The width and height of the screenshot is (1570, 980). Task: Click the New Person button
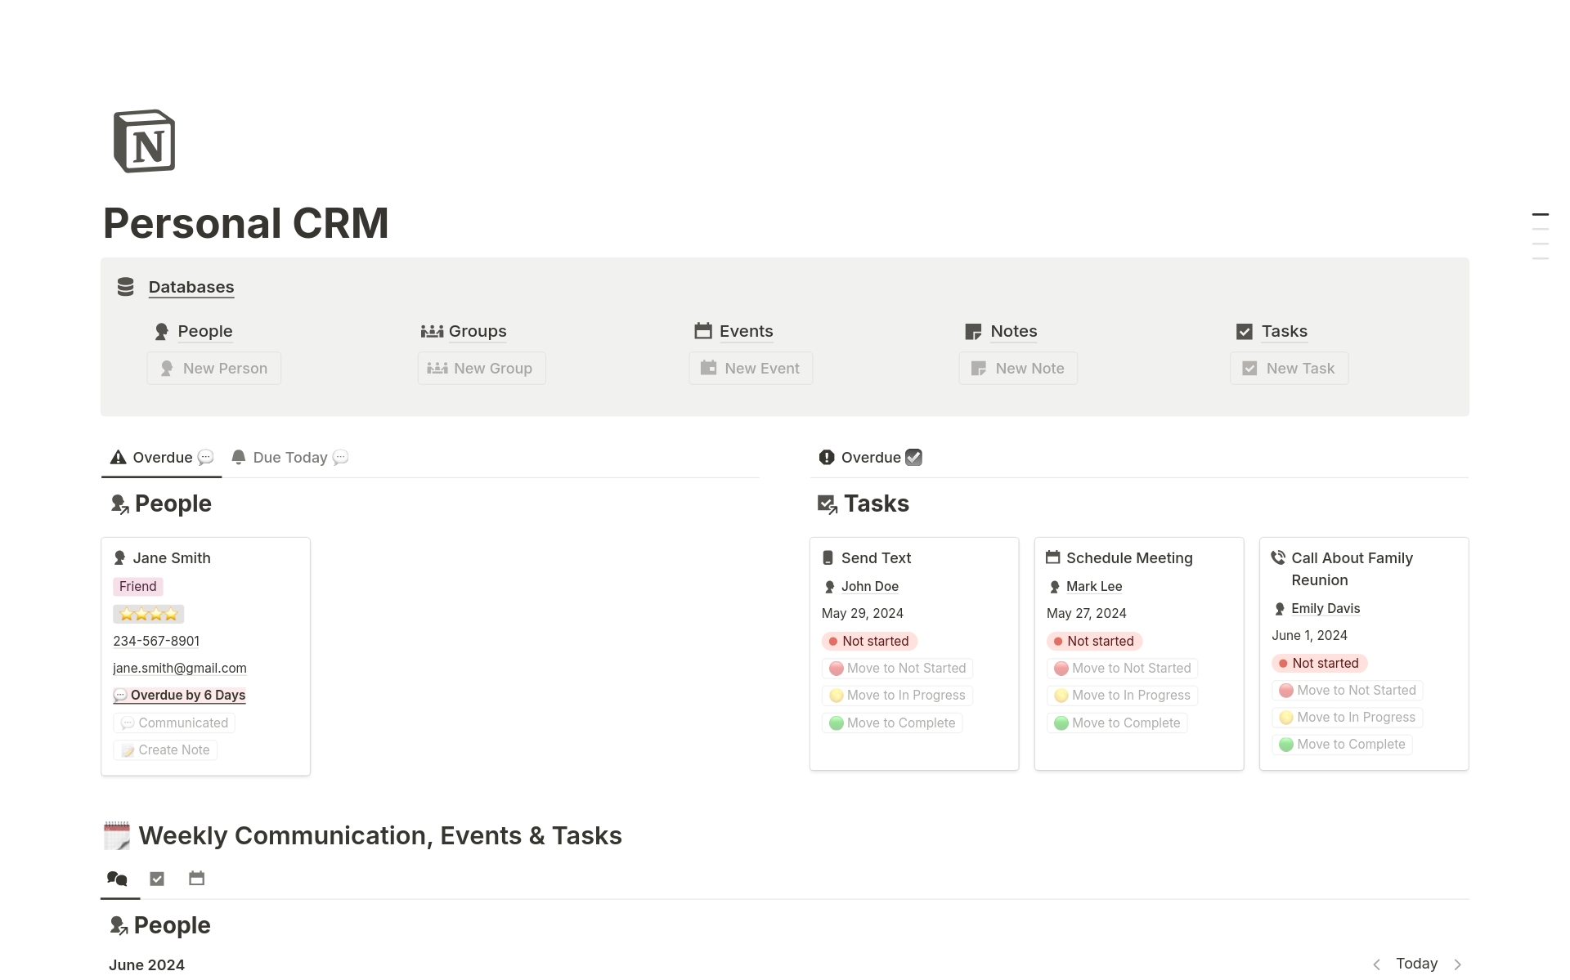214,369
